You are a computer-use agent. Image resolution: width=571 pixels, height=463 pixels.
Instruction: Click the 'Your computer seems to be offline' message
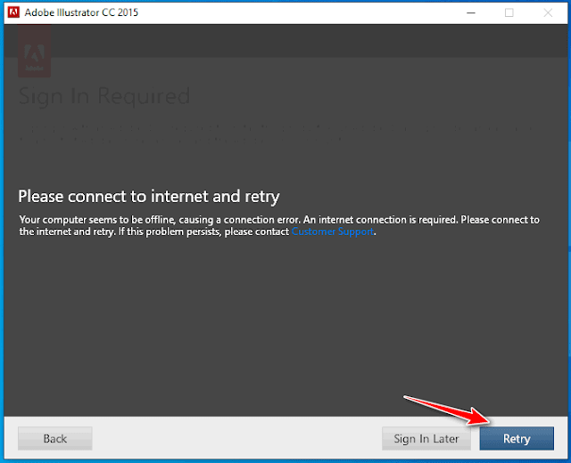[279, 225]
